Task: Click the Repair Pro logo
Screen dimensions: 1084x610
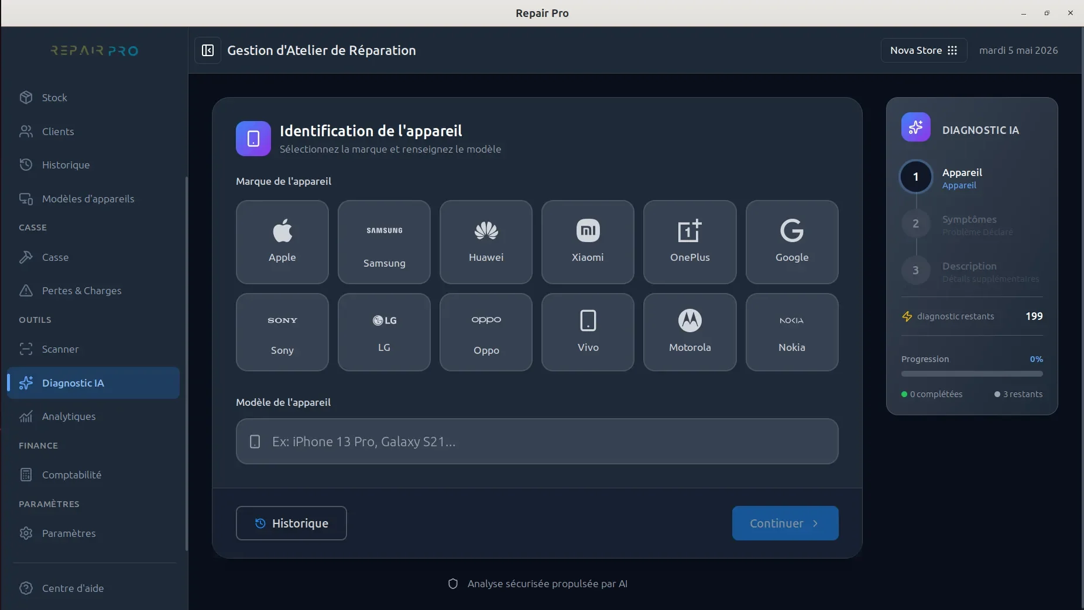Action: [94, 51]
